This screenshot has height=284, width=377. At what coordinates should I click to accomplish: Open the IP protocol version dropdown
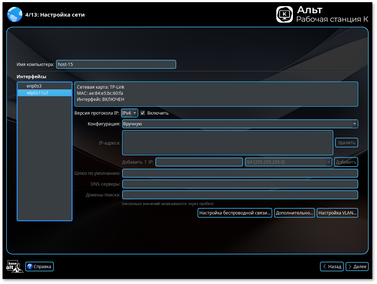[x=130, y=113]
